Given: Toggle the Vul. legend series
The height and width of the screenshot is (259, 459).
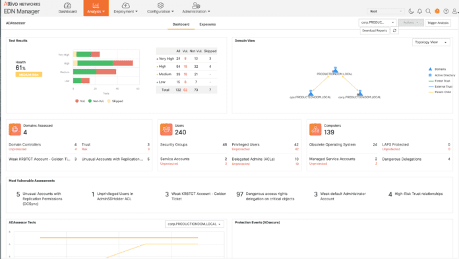Looking at the screenshot, I should click(80, 101).
